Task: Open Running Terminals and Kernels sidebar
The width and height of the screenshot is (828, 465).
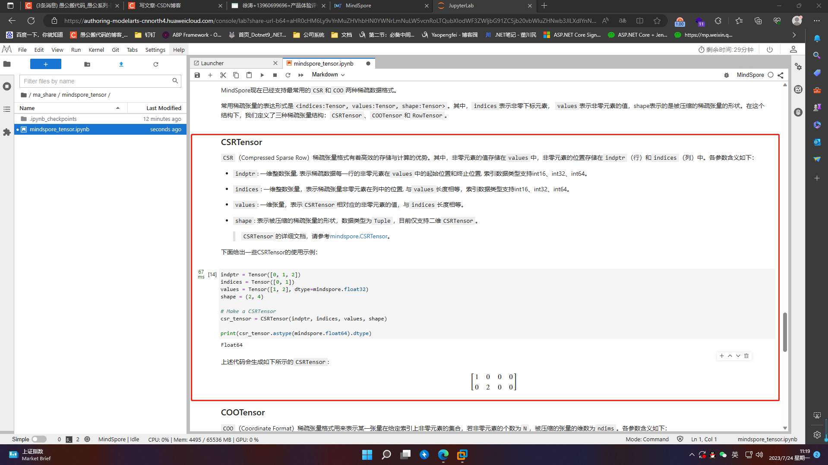Action: click(x=7, y=86)
